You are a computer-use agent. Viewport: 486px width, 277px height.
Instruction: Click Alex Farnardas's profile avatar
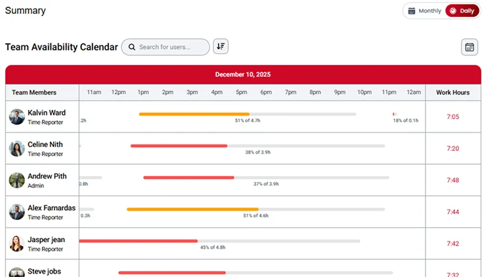[16, 212]
